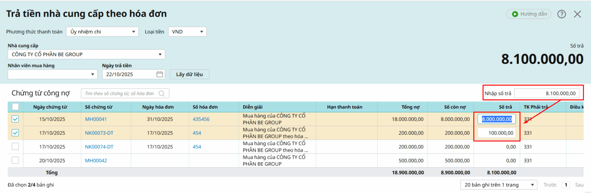Check the NK00074-DT row checkbox
Screen dimensions: 591x193
15,147
